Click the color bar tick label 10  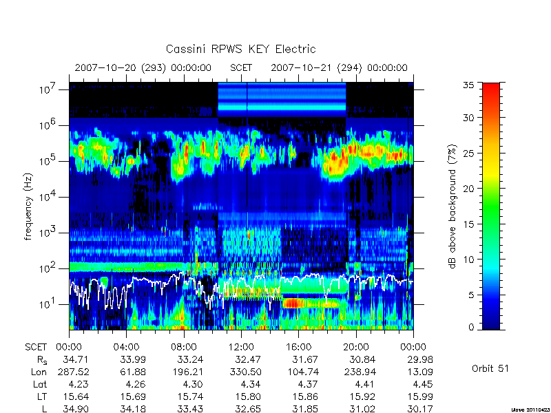[468, 260]
